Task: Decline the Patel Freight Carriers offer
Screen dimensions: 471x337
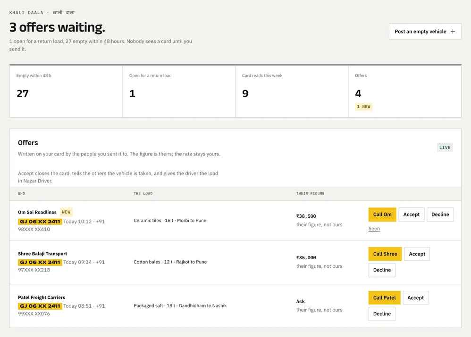Action: click(x=382, y=314)
